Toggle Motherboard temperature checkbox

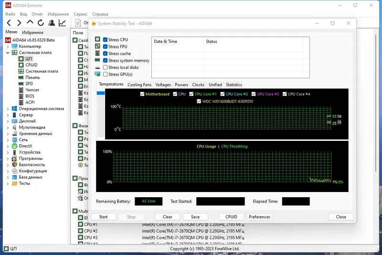click(142, 94)
